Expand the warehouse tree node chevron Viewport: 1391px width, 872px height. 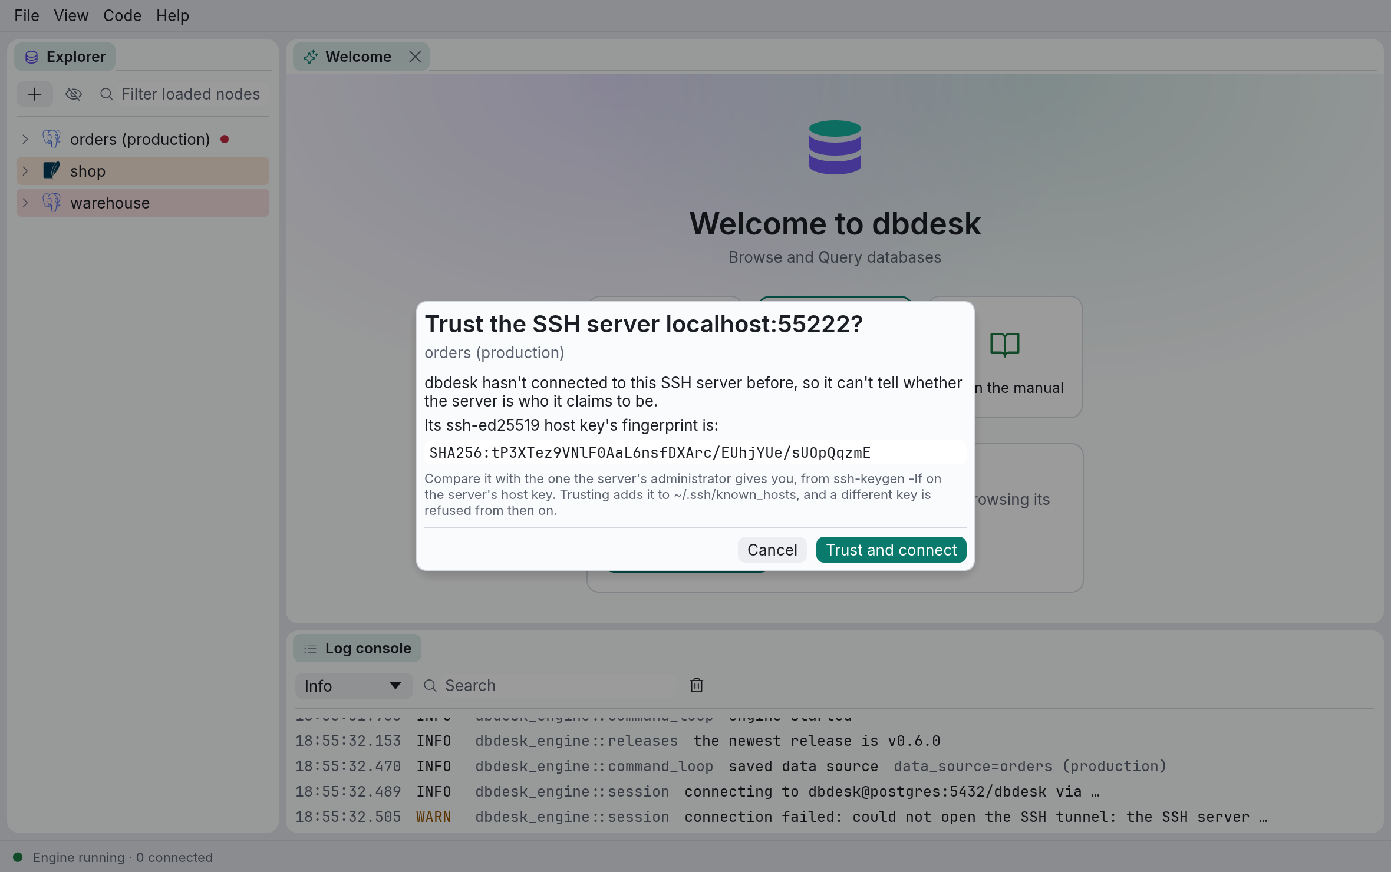click(x=25, y=203)
